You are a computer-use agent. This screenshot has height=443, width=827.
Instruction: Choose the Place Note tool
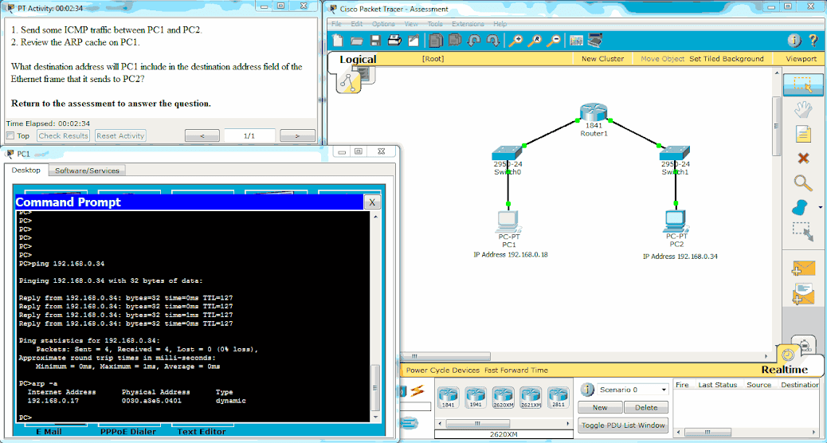803,134
